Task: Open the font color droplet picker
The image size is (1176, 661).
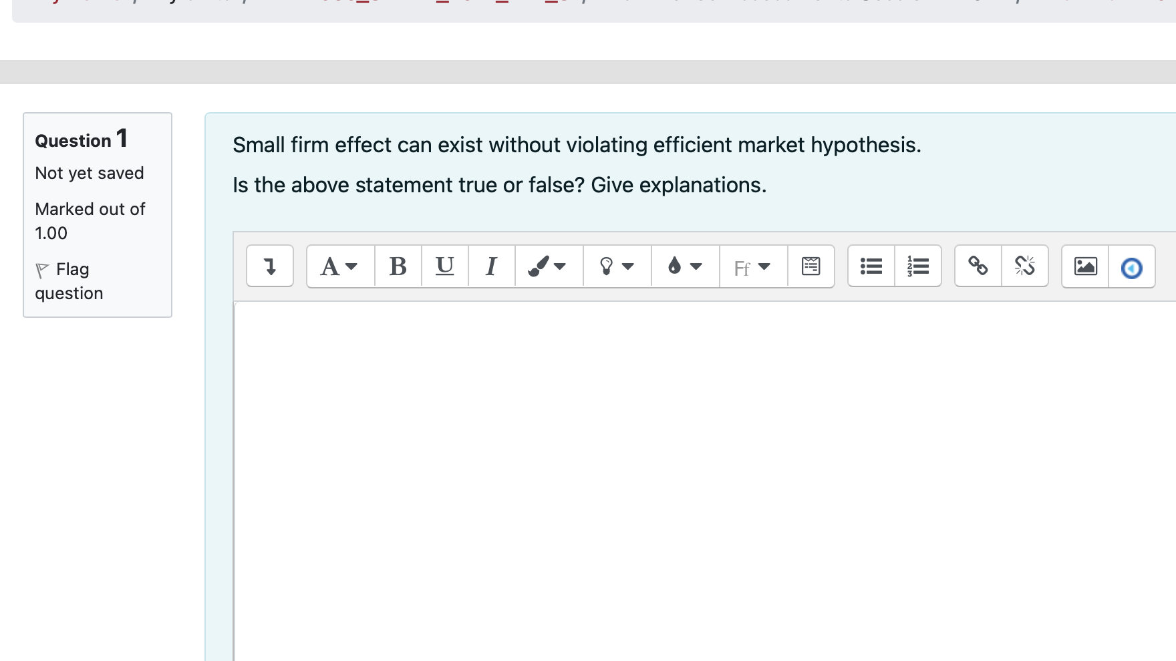Action: 684,266
